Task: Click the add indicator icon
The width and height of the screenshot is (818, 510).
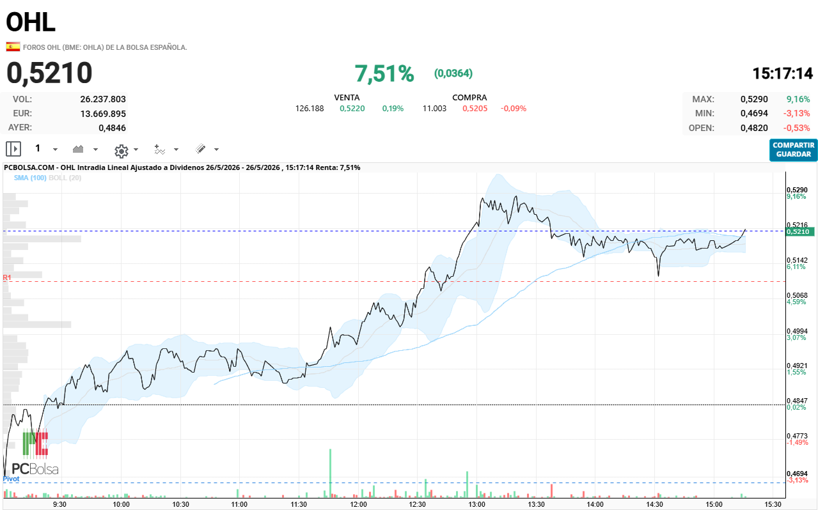Action: point(160,150)
